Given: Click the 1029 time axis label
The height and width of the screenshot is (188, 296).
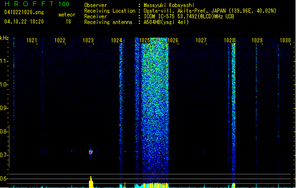Looking at the screenshot, I should (x=257, y=40).
